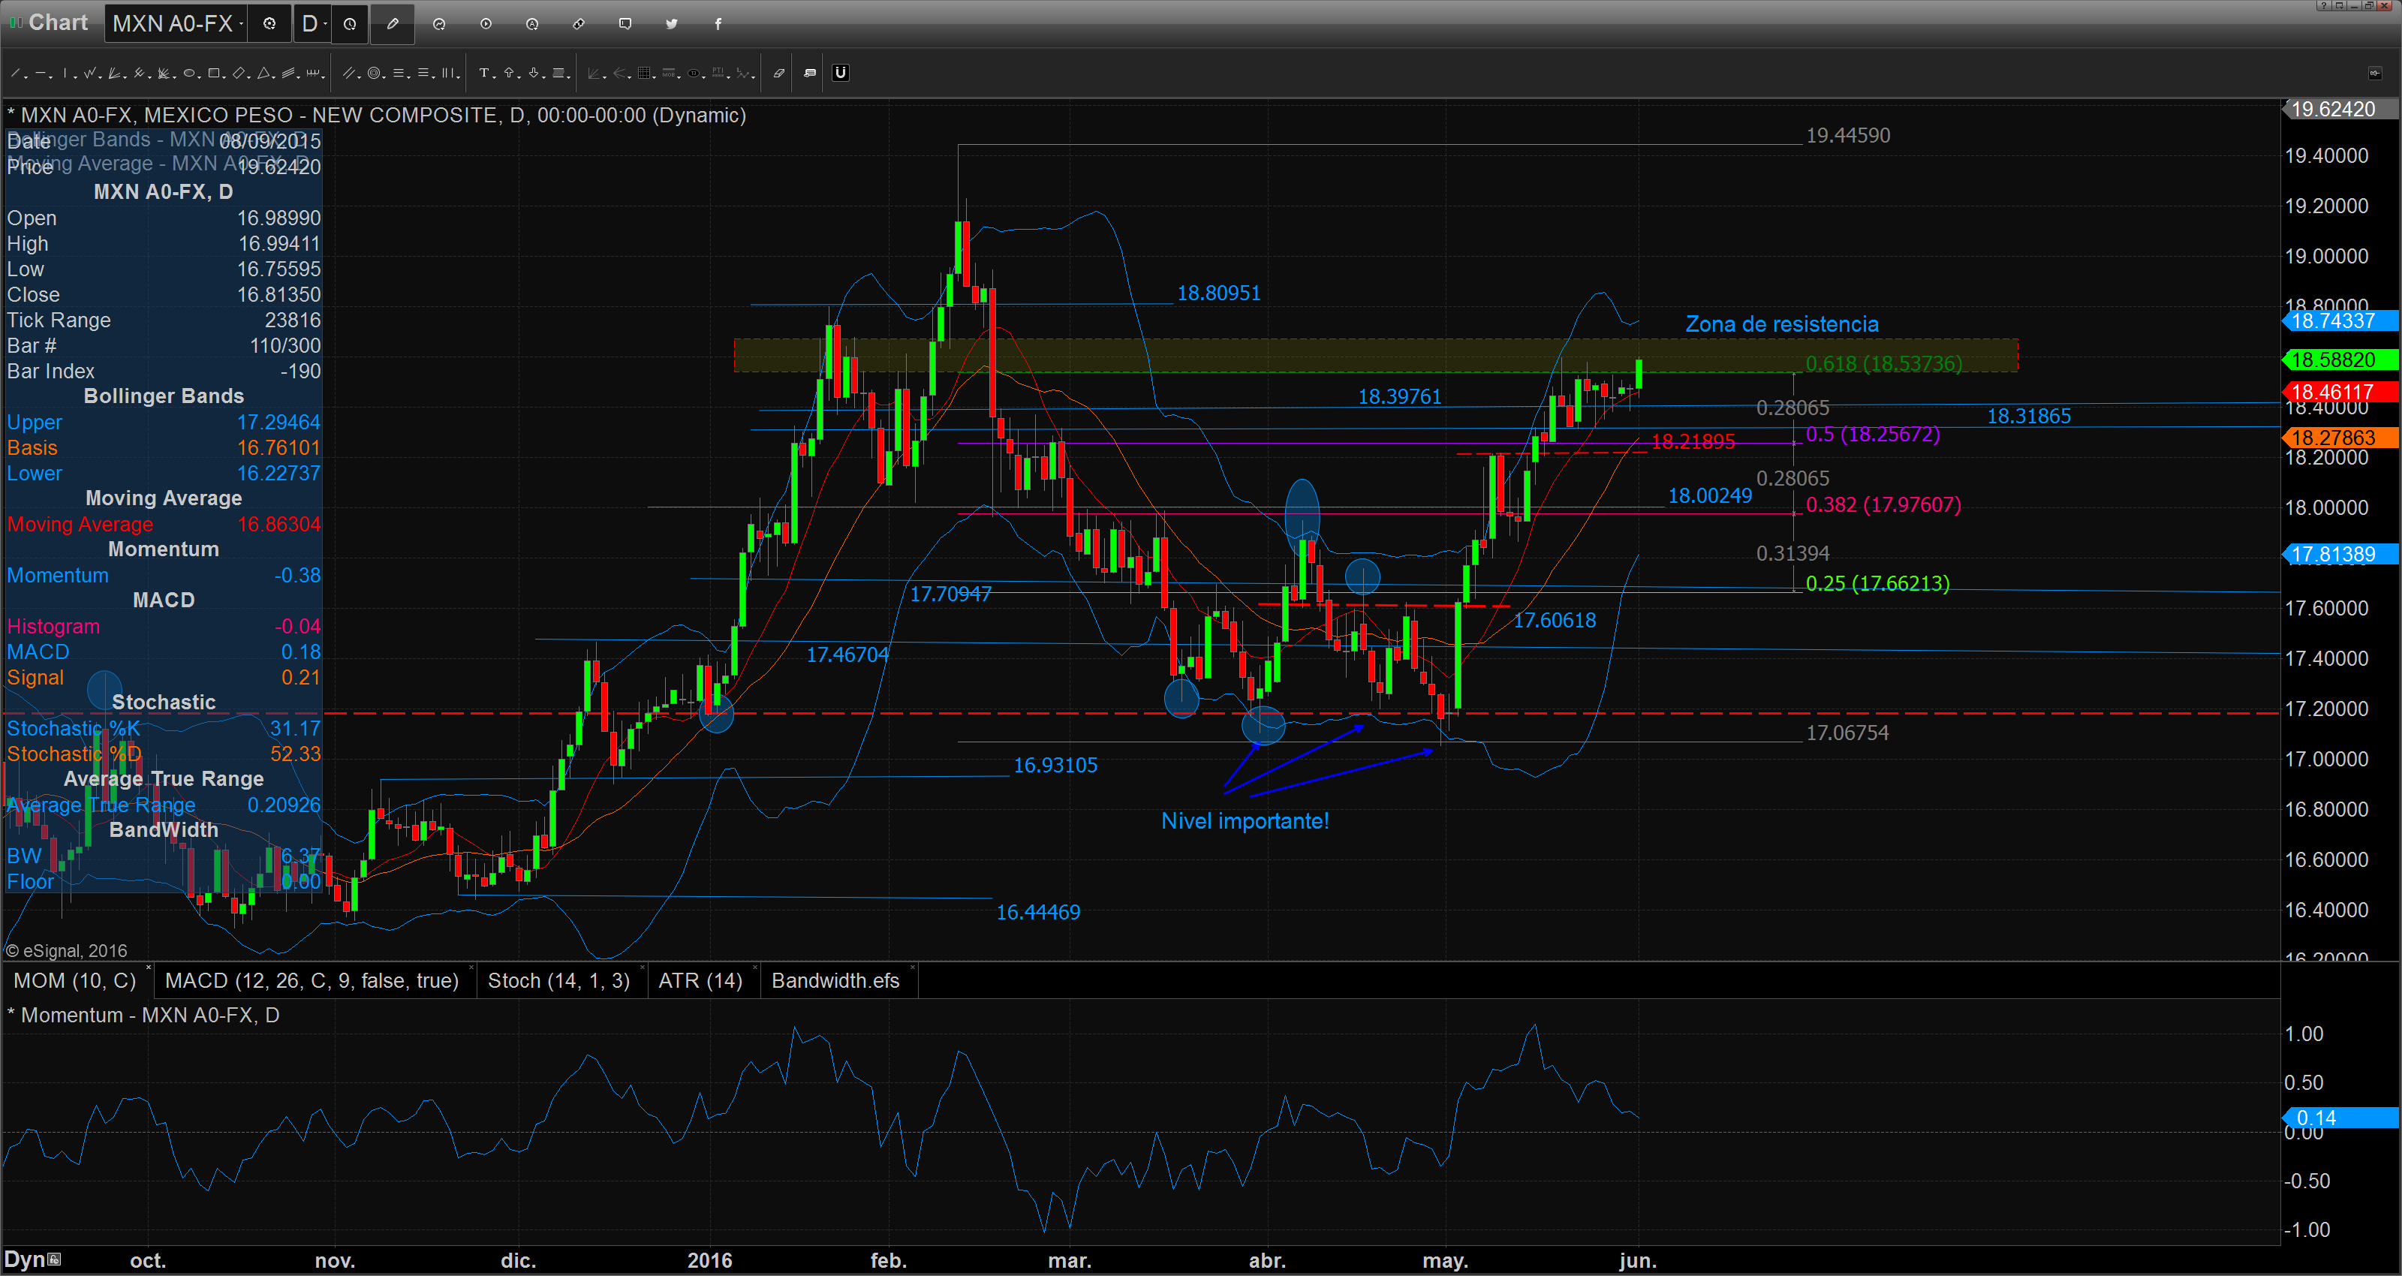This screenshot has height=1276, width=2402.
Task: Click the 18.46117 red price marker
Action: click(x=2340, y=392)
